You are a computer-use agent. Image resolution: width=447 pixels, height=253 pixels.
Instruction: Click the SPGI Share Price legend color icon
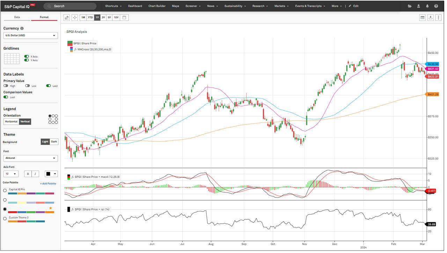pyautogui.click(x=70, y=43)
